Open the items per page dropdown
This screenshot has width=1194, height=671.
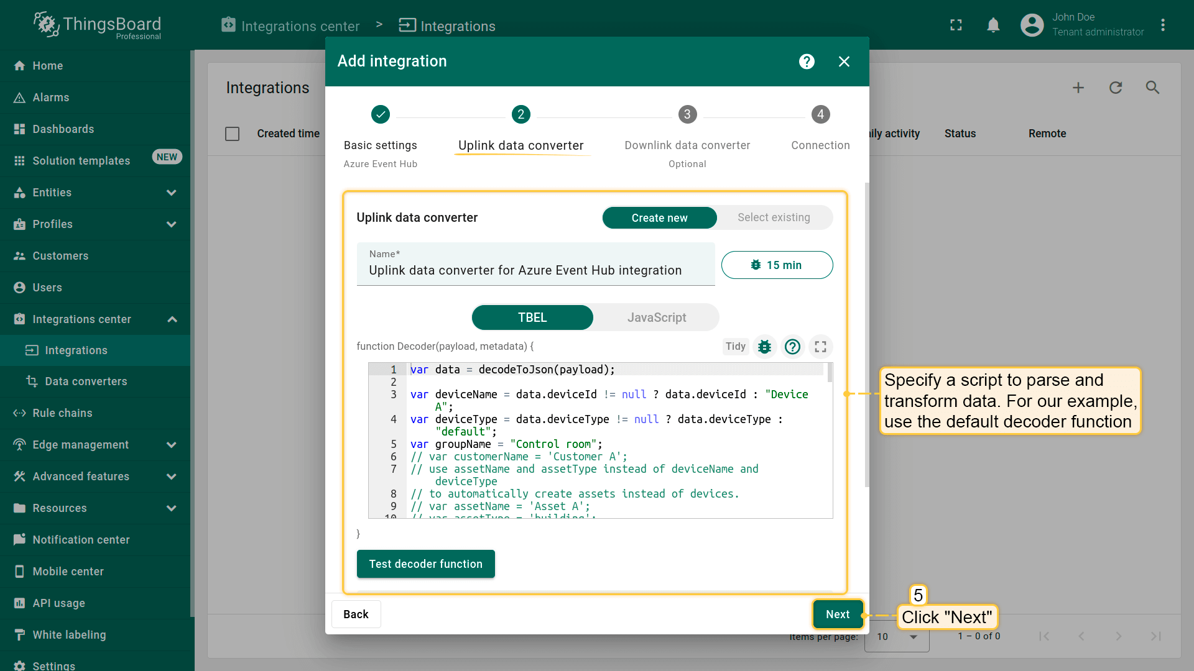(x=897, y=637)
